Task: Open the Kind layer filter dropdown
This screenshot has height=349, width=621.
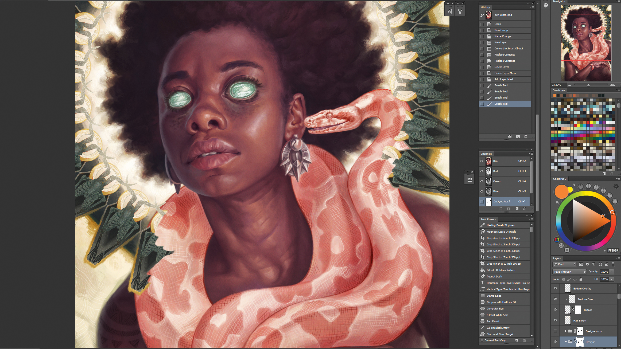Action: pyautogui.click(x=564, y=264)
